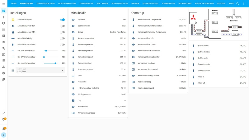Open Settings gear icon with badge
Screen dimensions: 249x140
(x=4, y=119)
